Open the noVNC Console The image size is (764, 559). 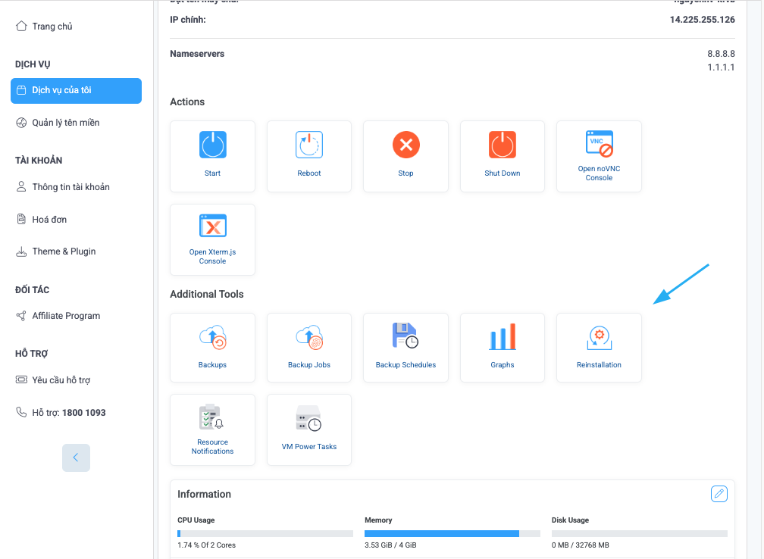(599, 142)
